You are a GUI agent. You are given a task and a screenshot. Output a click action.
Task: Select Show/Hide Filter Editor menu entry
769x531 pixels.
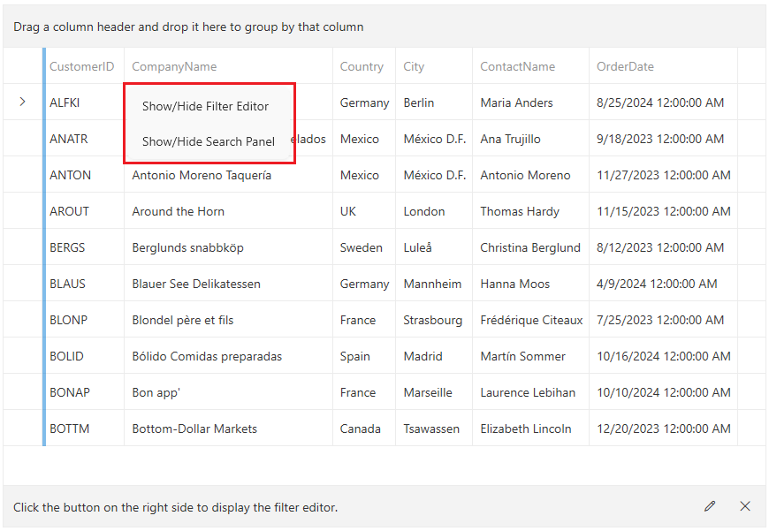[x=205, y=105]
